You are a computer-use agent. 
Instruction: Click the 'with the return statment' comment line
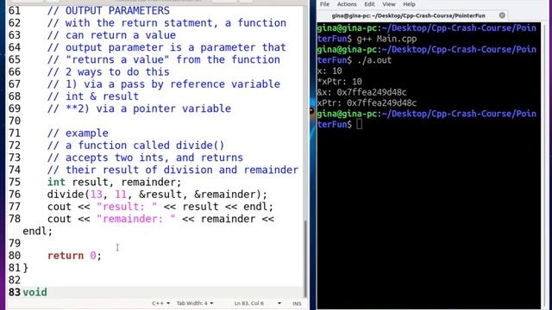(166, 23)
